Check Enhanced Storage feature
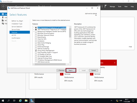This screenshot has height=103, width=137. [36, 47]
